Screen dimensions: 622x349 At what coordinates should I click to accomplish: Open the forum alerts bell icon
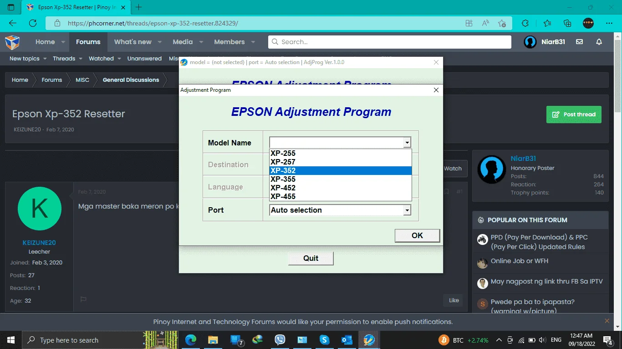[x=599, y=42]
